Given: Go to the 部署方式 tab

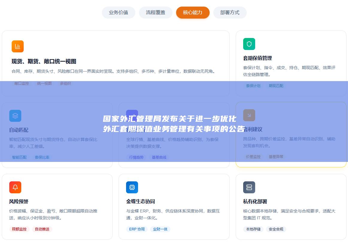Looking at the screenshot, I should (x=230, y=12).
